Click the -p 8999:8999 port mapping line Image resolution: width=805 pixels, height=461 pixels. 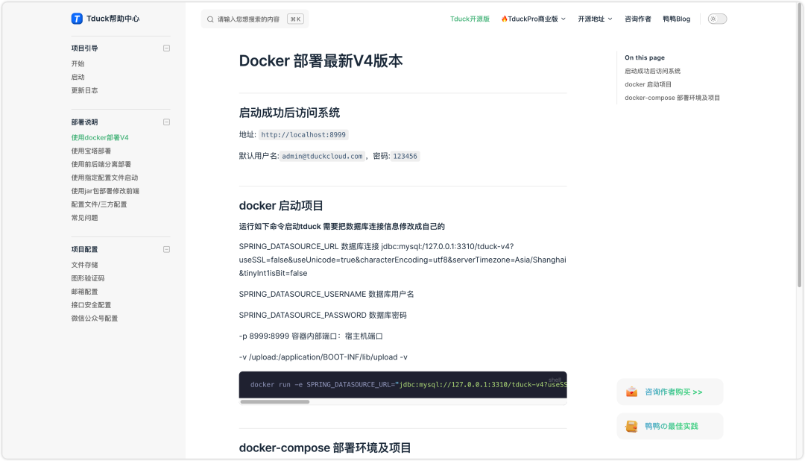[311, 336]
